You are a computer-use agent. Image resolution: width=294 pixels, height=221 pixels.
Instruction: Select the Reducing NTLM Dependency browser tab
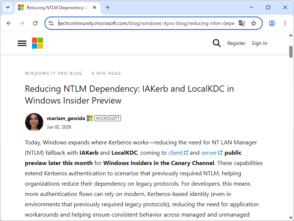pyautogui.click(x=57, y=8)
